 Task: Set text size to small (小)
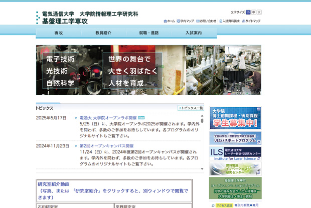[x=248, y=12]
